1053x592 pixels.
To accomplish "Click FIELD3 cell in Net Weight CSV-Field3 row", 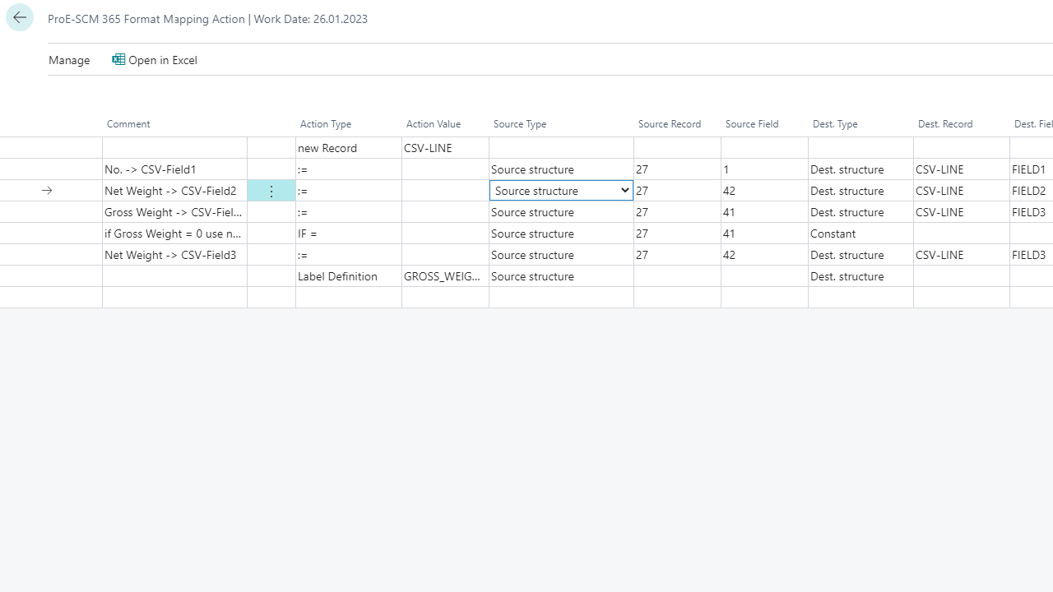I will click(1032, 255).
